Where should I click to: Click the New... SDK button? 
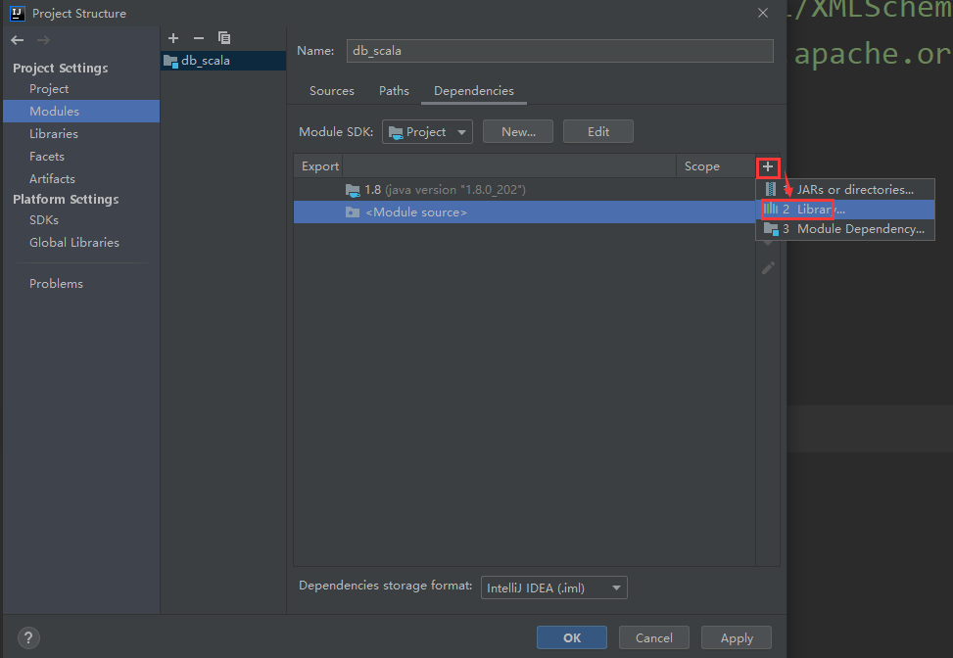(518, 132)
